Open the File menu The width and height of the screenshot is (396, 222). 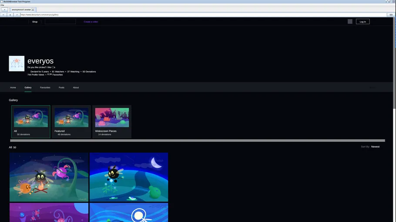click(2, 5)
